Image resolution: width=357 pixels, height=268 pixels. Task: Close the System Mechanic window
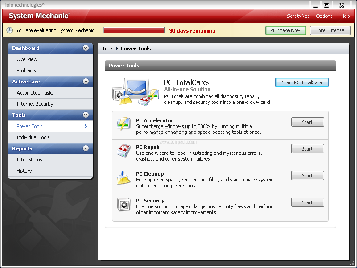coord(342,5)
